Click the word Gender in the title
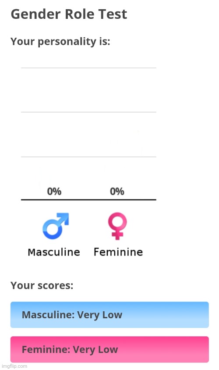Screen dimensions: 219x370 tap(36, 14)
